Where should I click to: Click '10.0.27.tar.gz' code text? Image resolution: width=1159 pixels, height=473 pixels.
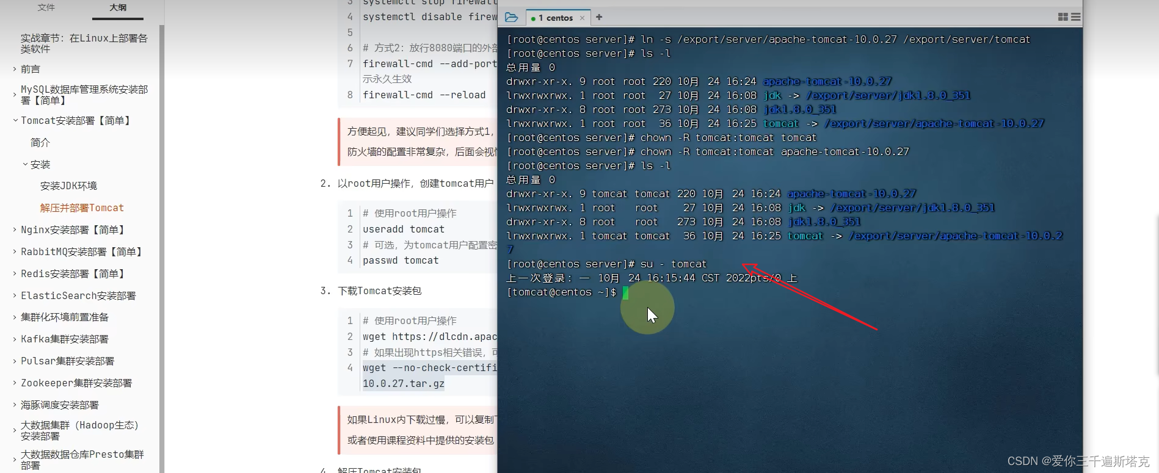click(x=404, y=383)
